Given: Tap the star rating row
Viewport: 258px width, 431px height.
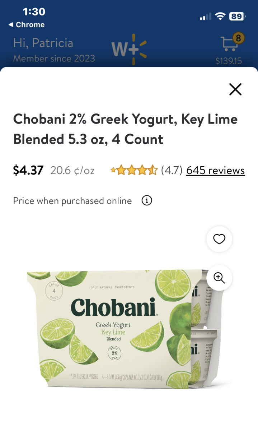Looking at the screenshot, I should click(x=134, y=170).
